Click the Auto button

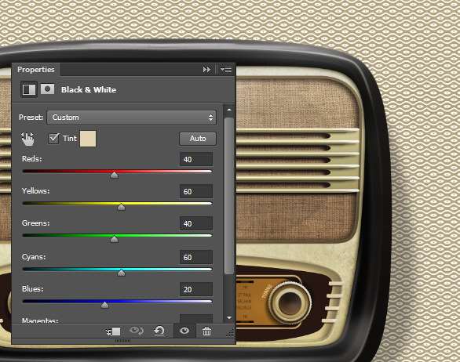(198, 139)
